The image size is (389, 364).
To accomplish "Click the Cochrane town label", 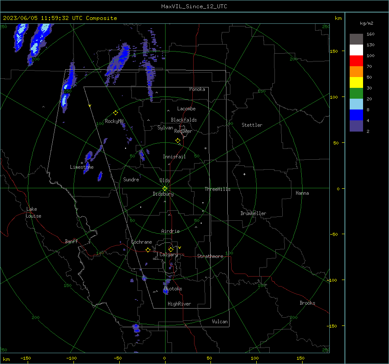I will (141, 242).
